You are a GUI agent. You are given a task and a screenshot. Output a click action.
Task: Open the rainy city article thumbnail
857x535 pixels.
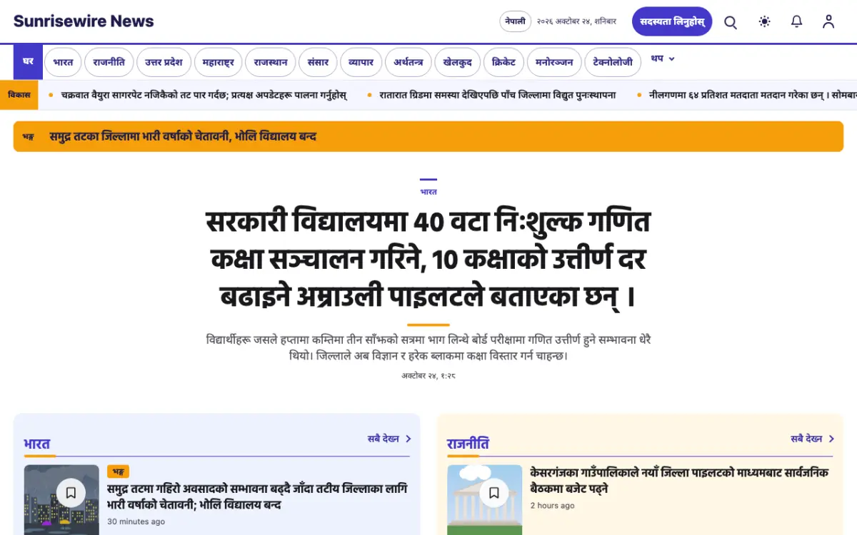(x=61, y=499)
